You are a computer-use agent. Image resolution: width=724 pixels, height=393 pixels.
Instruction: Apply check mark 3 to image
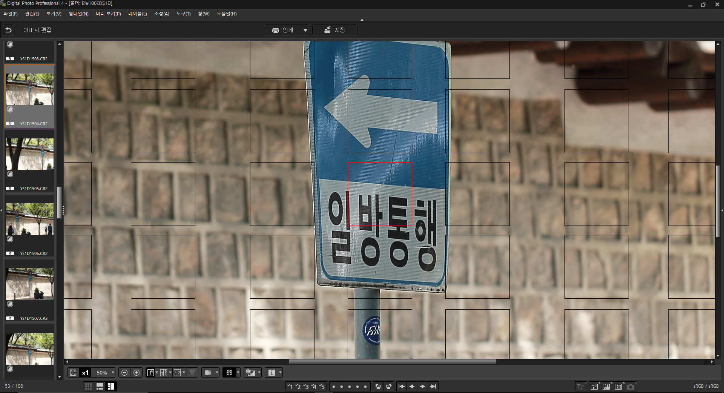(x=305, y=386)
